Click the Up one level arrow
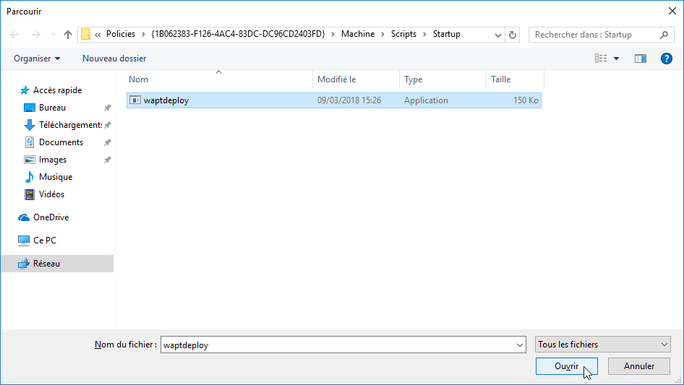The width and height of the screenshot is (684, 385). coord(68,35)
